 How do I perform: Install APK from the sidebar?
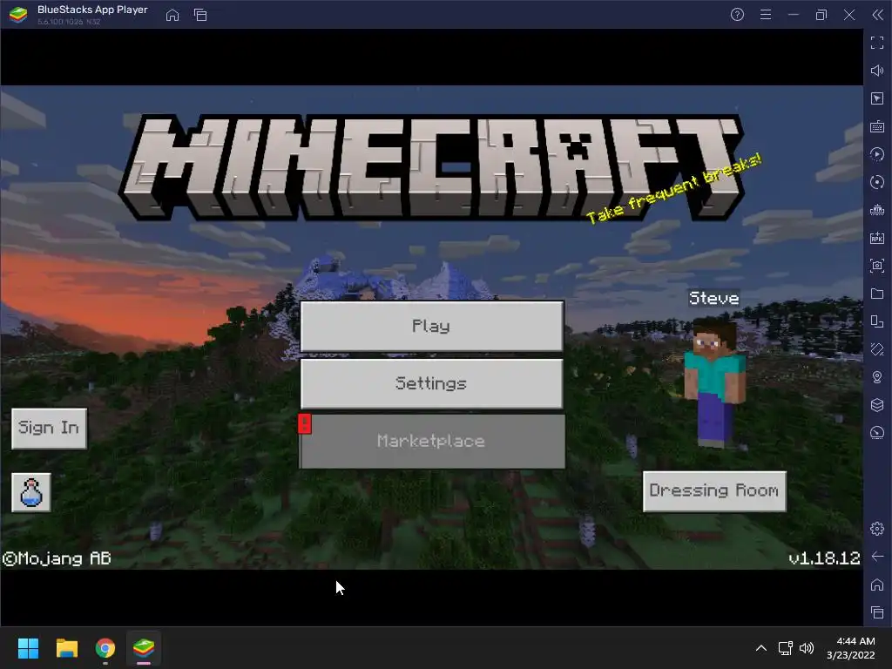[877, 238]
